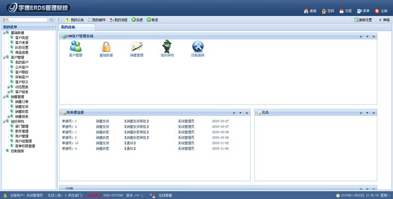Open 菜单权限管理 in the tree
Image resolution: width=393 pixels, height=199 pixels.
click(25, 146)
